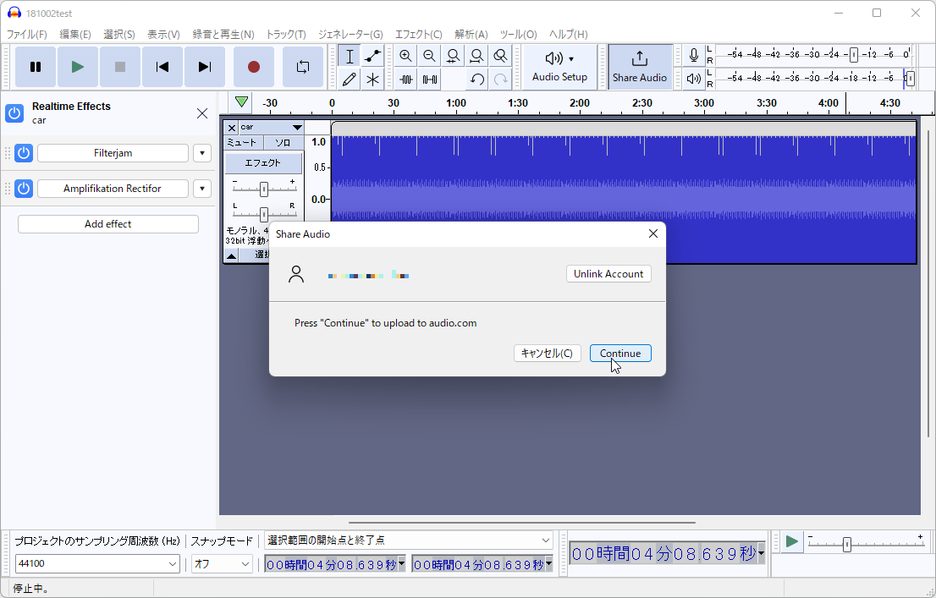Image resolution: width=936 pixels, height=598 pixels.
Task: Open the car track dropdown menu
Action: (x=297, y=128)
